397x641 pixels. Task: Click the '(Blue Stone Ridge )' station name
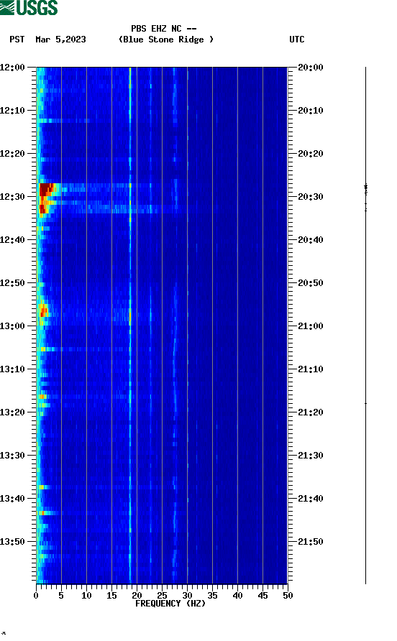(x=165, y=40)
